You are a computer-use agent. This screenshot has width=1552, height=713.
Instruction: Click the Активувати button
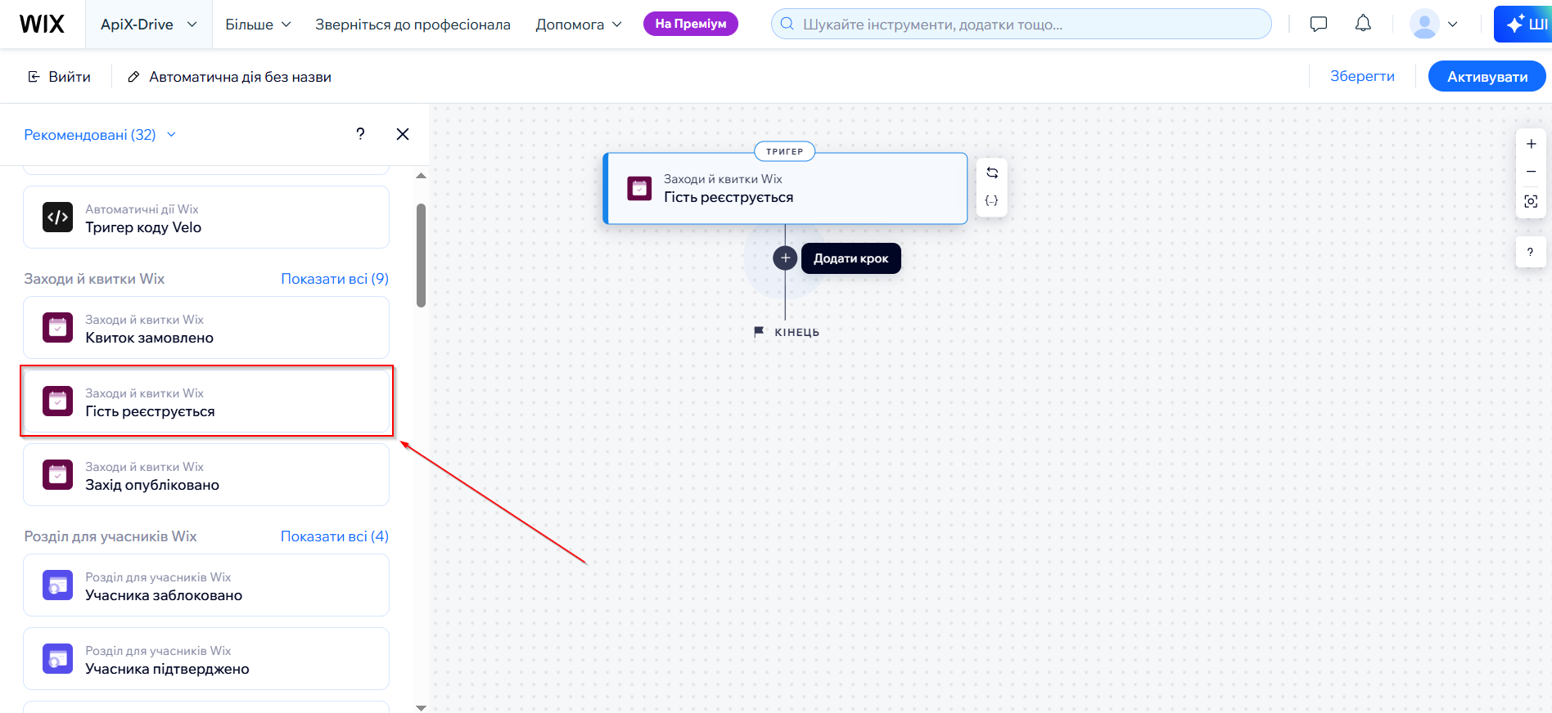coord(1487,77)
